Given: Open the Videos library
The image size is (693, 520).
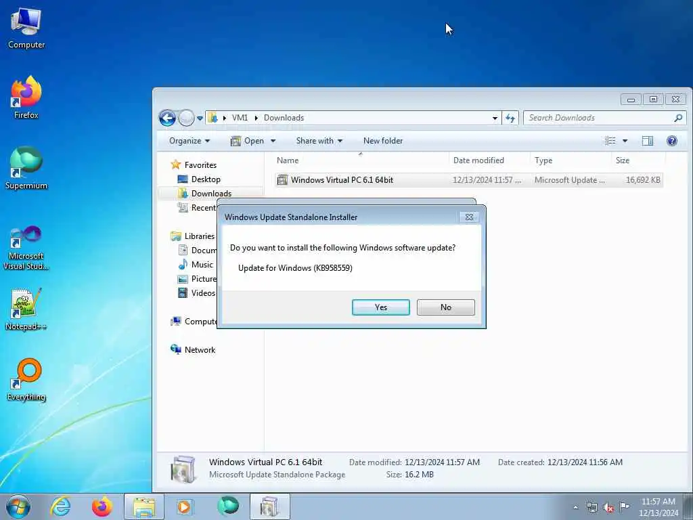Looking at the screenshot, I should pyautogui.click(x=197, y=292).
